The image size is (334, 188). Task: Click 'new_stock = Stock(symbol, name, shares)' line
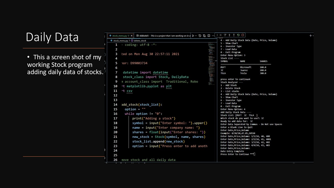(169, 137)
